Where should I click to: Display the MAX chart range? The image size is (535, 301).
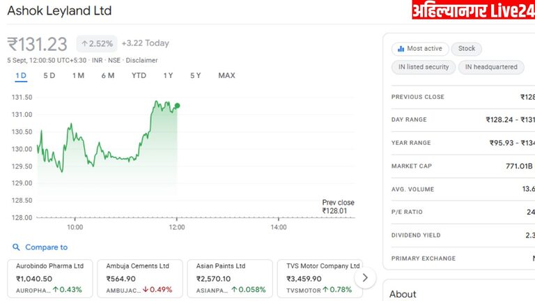coord(226,76)
